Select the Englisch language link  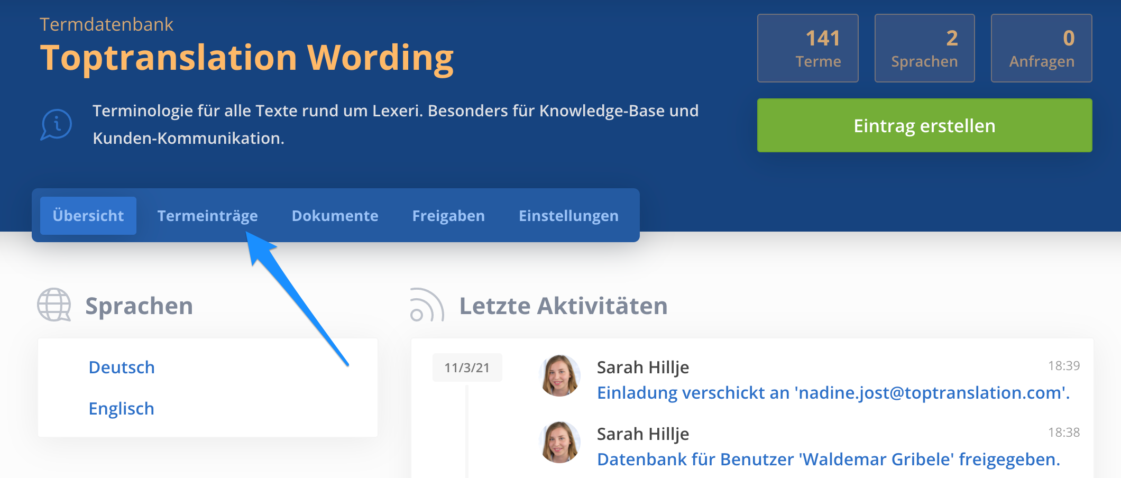[122, 409]
